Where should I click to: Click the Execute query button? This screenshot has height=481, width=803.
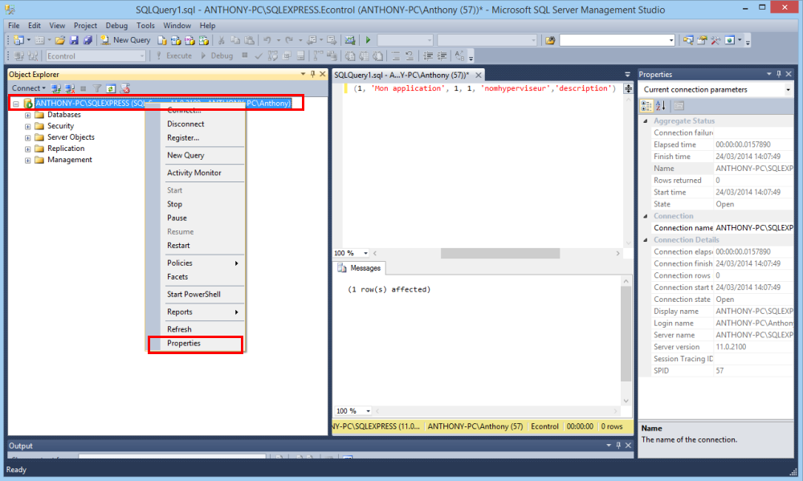pyautogui.click(x=173, y=56)
